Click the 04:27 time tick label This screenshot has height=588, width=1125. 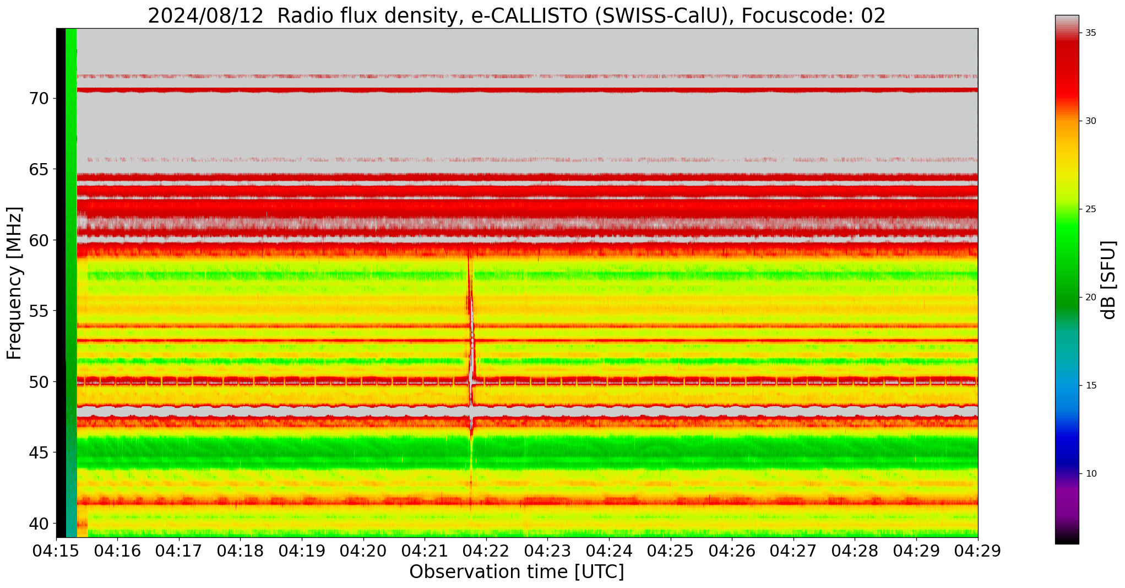tap(793, 551)
